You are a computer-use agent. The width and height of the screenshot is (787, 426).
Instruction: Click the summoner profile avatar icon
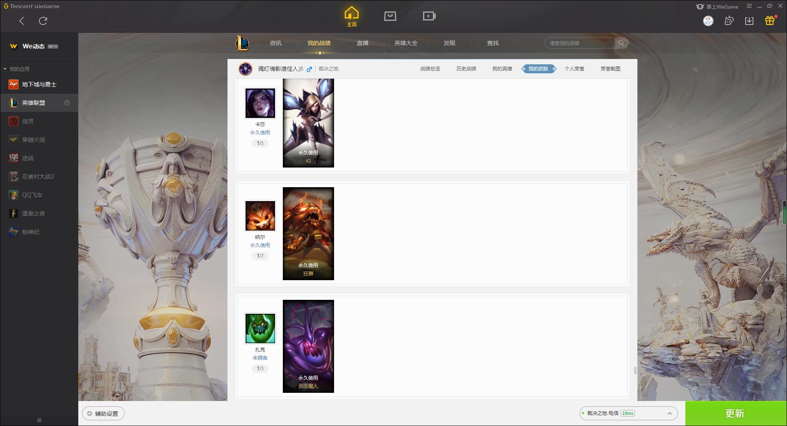(x=246, y=69)
